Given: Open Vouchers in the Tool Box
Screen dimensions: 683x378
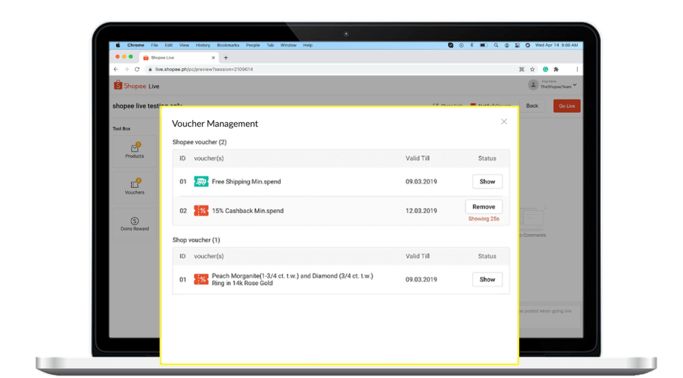Looking at the screenshot, I should [x=135, y=187].
